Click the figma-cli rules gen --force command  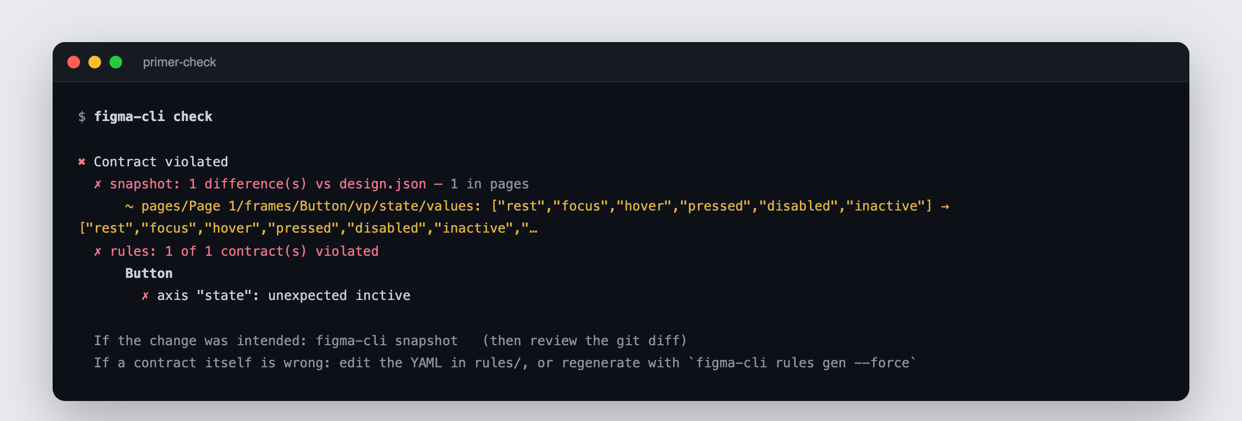point(803,363)
